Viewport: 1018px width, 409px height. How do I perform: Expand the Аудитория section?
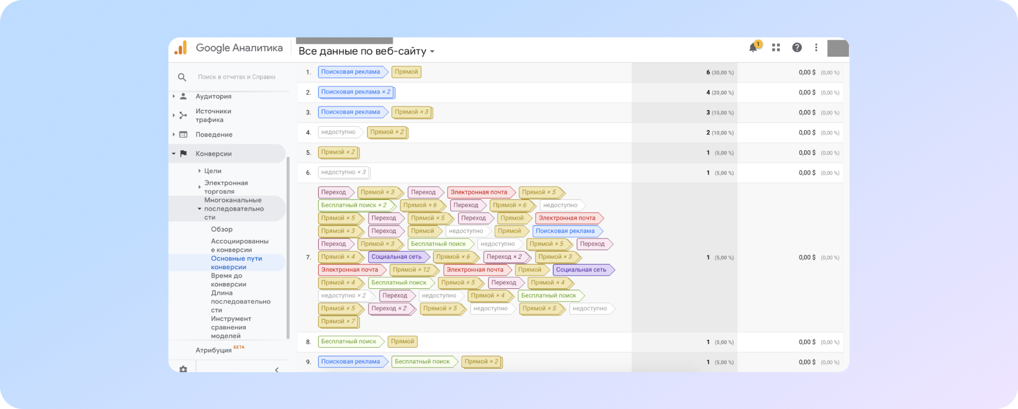coord(213,96)
